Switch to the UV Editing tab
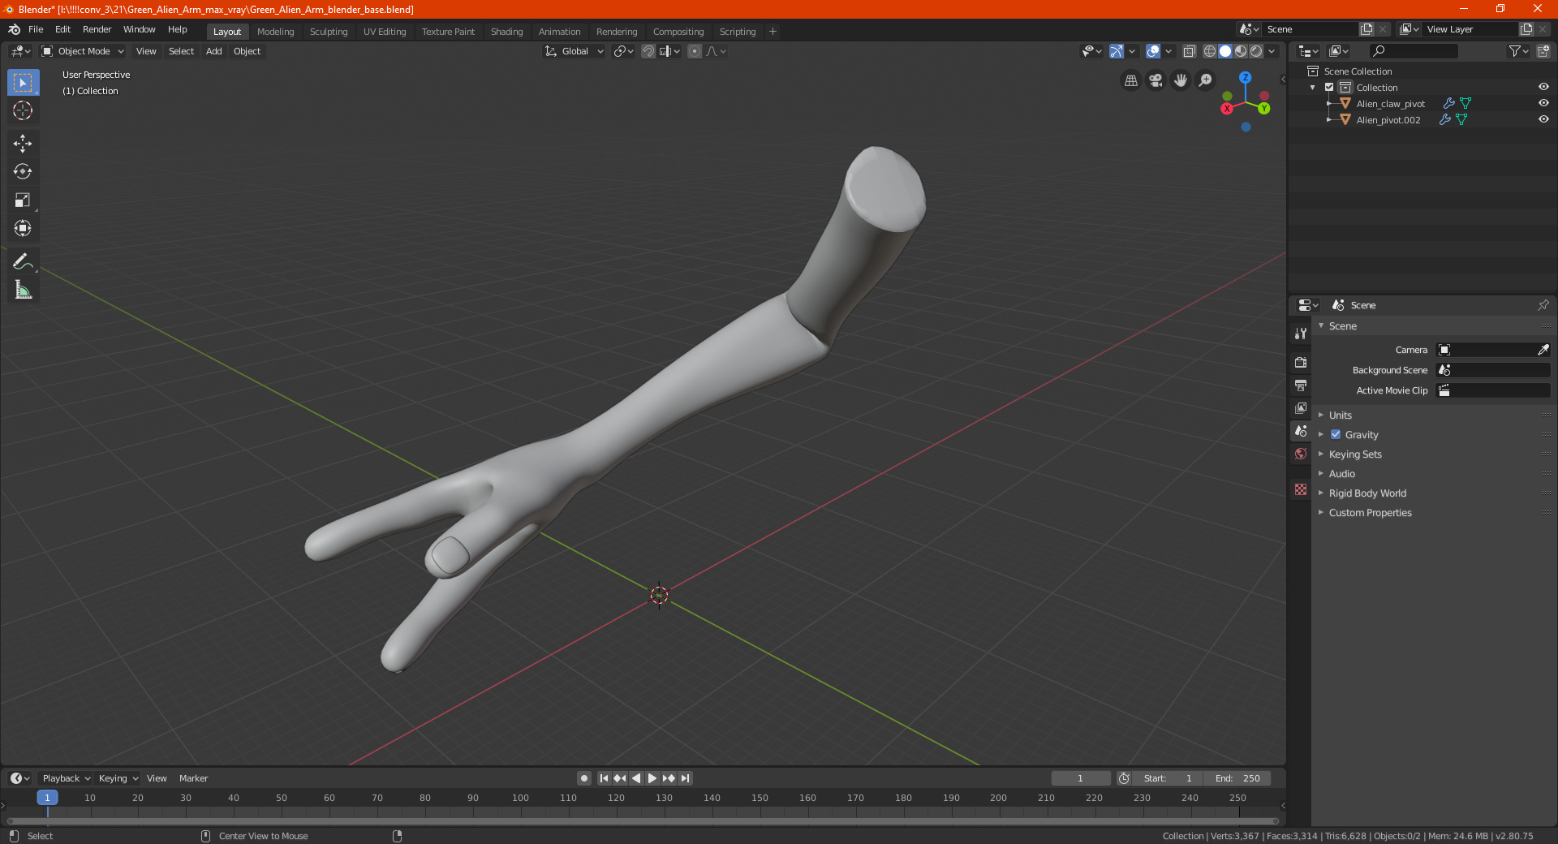This screenshot has width=1558, height=844. pyautogui.click(x=385, y=32)
